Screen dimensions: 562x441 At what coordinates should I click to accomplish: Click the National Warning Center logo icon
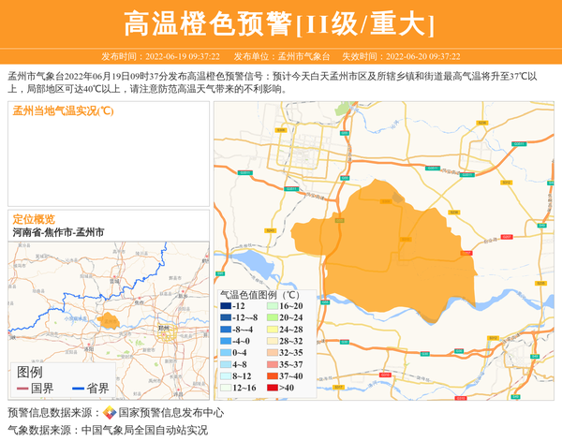tap(110, 413)
